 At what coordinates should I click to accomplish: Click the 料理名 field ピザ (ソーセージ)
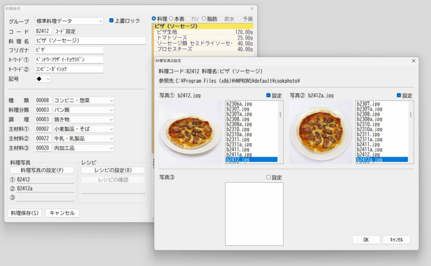tap(91, 41)
